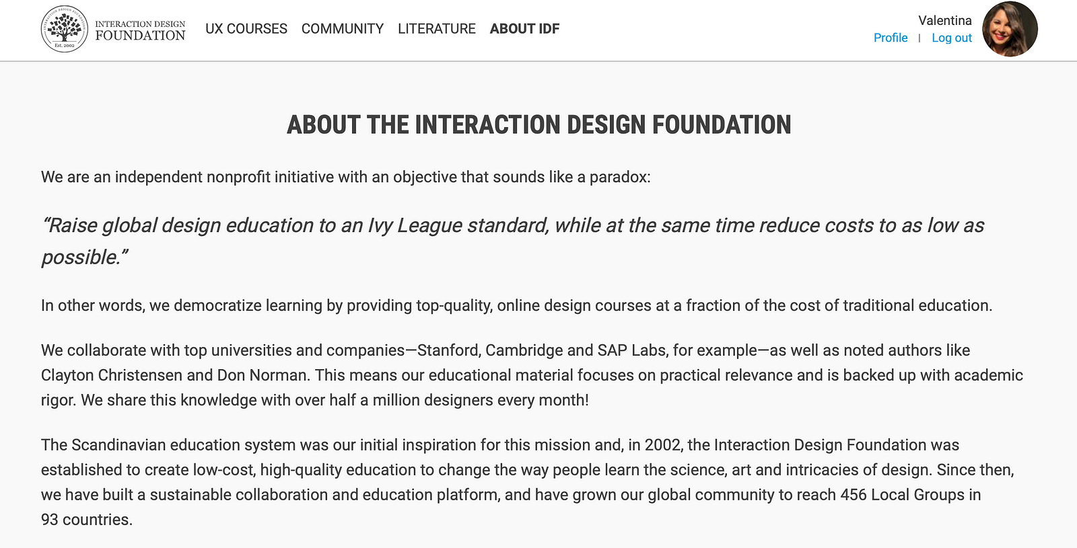
Task: Open the UX COURSES menu
Action: click(246, 29)
